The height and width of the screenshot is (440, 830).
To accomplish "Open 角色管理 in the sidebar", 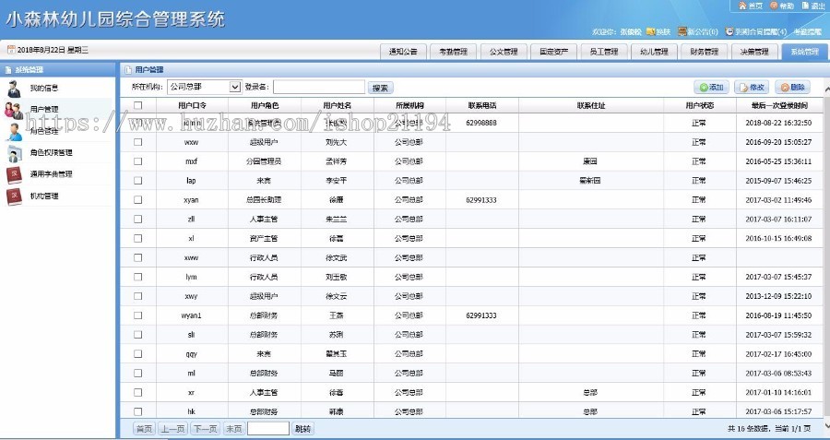I will [44, 131].
